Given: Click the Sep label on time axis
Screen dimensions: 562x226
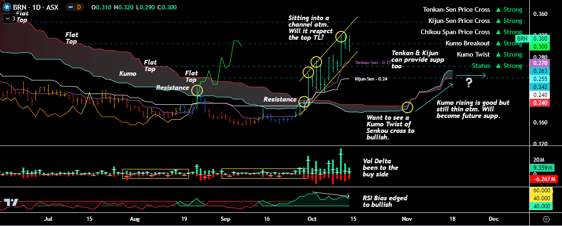Looking at the screenshot, I should pos(225,219).
